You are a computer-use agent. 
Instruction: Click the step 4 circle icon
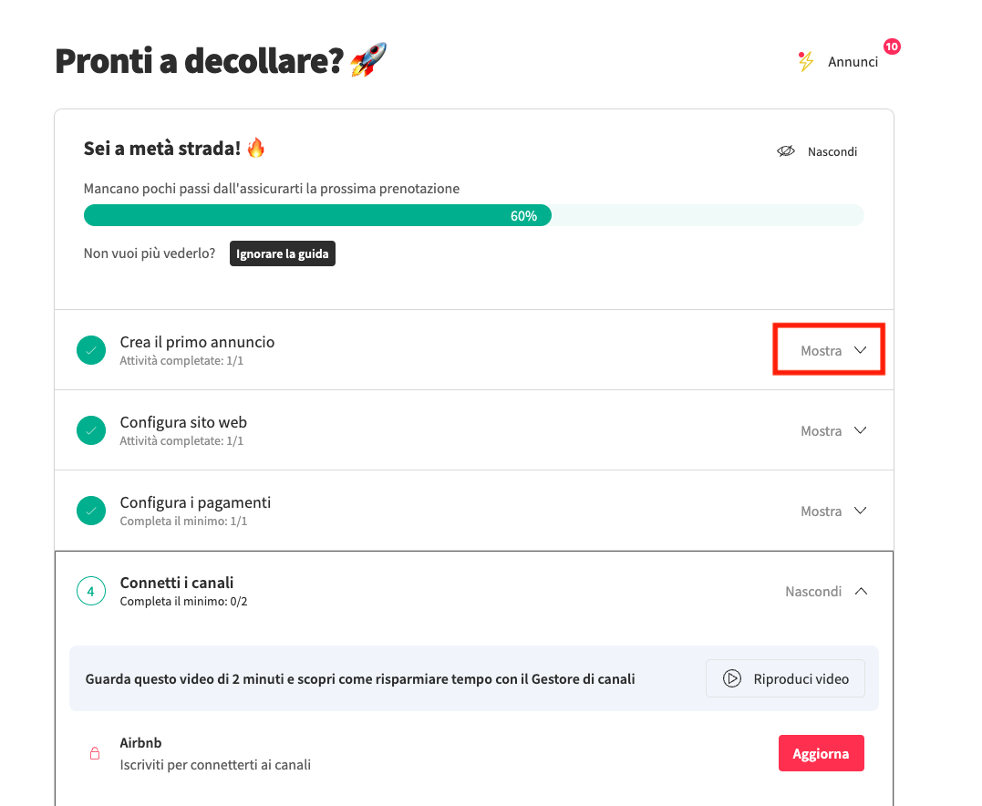coord(91,591)
